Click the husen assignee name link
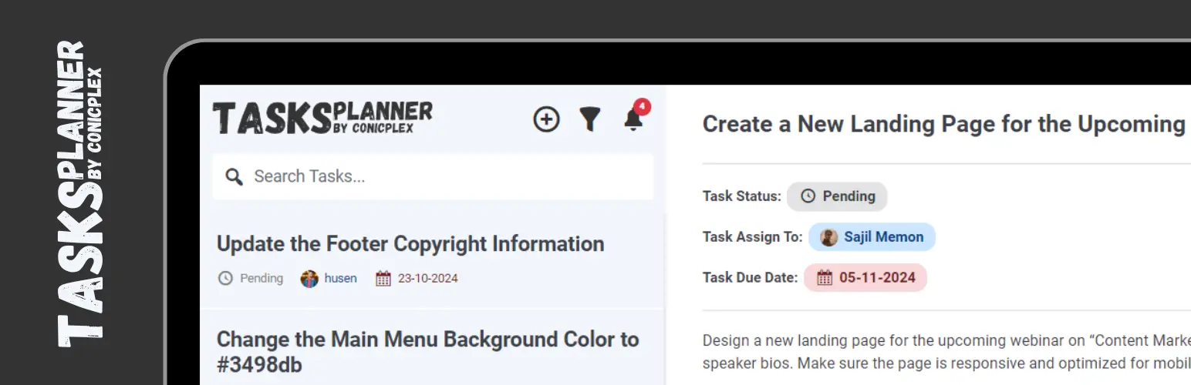Viewport: 1191px width, 385px height. tap(340, 278)
